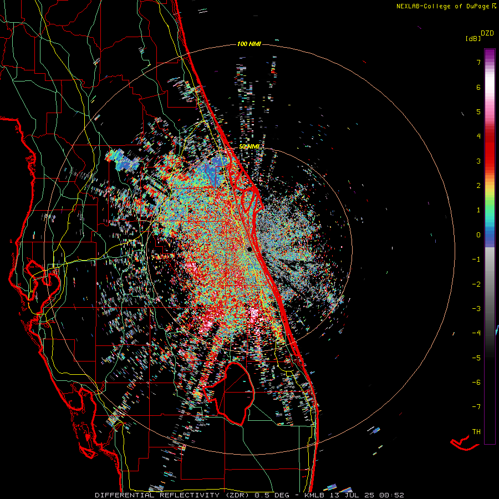Click the 2 value on the color scale

[x=478, y=186]
